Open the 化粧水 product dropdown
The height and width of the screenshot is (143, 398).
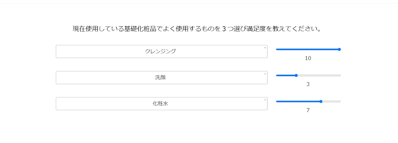tap(161, 104)
